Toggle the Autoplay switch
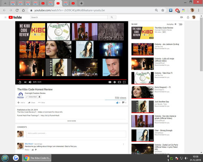This screenshot has width=203, height=162. (x=180, y=24)
